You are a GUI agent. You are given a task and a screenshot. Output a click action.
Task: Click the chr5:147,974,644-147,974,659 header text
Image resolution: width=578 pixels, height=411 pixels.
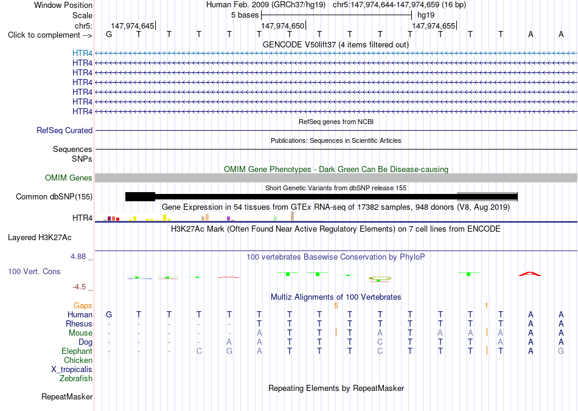click(386, 5)
